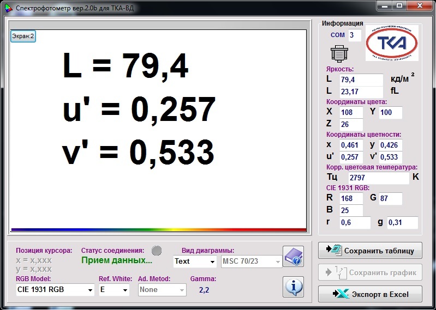
Task: Open the RGB Model dropdown
Action: coord(55,290)
